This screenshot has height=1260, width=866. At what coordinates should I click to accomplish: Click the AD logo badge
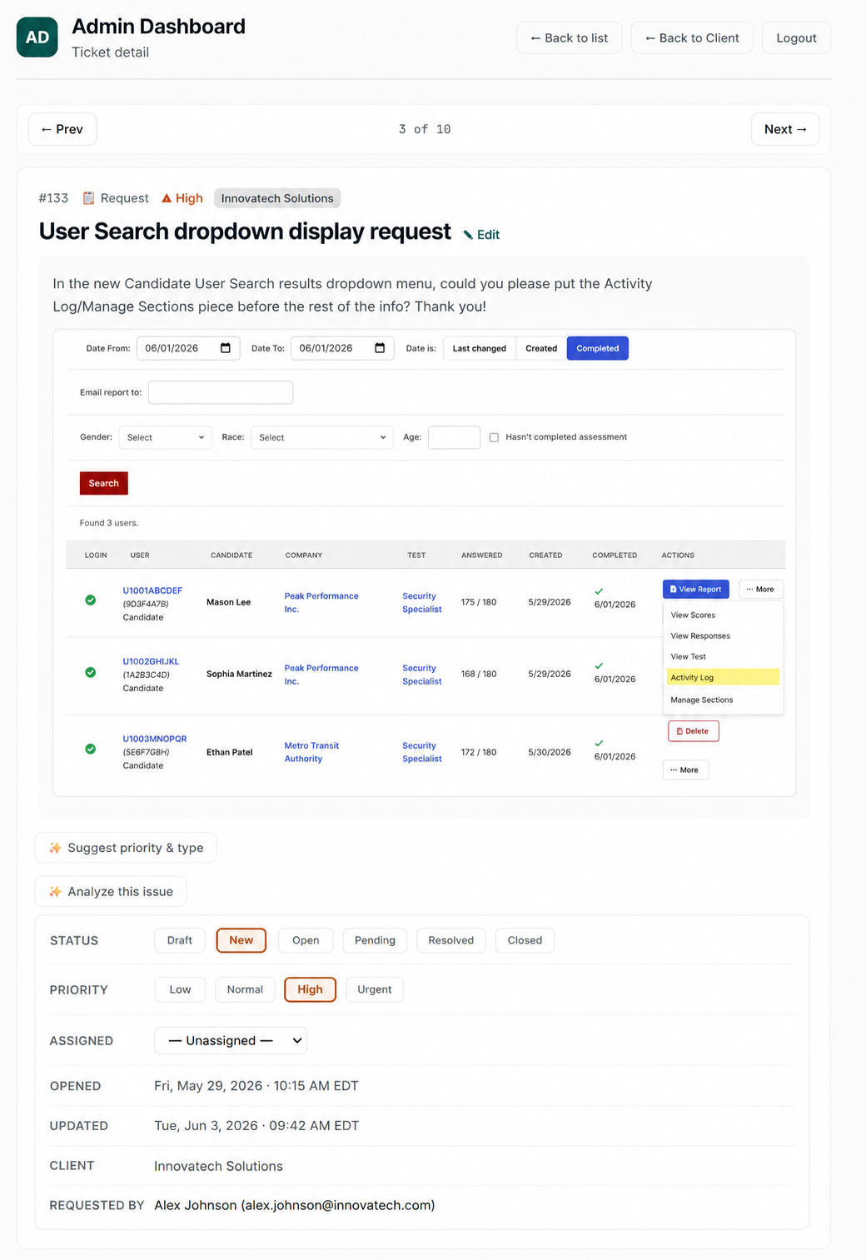pos(37,37)
